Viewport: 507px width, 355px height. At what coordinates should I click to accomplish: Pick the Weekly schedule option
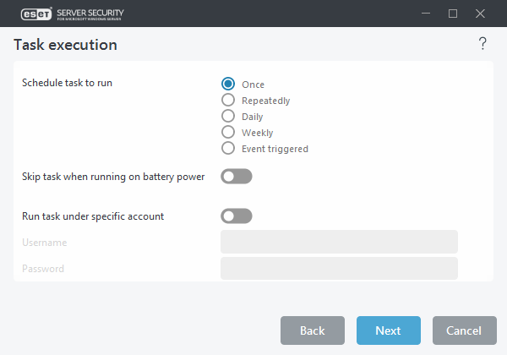(x=228, y=132)
